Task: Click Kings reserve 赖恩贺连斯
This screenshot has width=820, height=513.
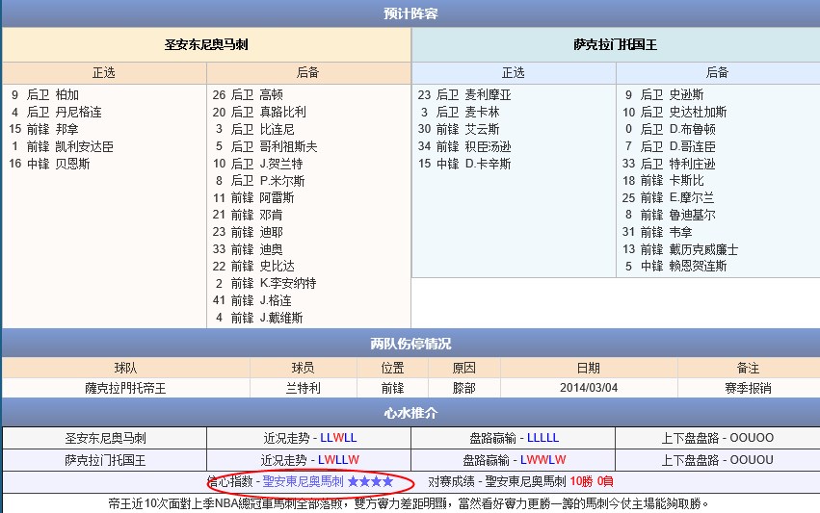Action: click(x=699, y=266)
